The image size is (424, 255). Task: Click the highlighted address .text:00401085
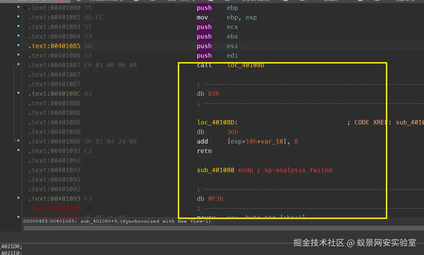(55, 46)
